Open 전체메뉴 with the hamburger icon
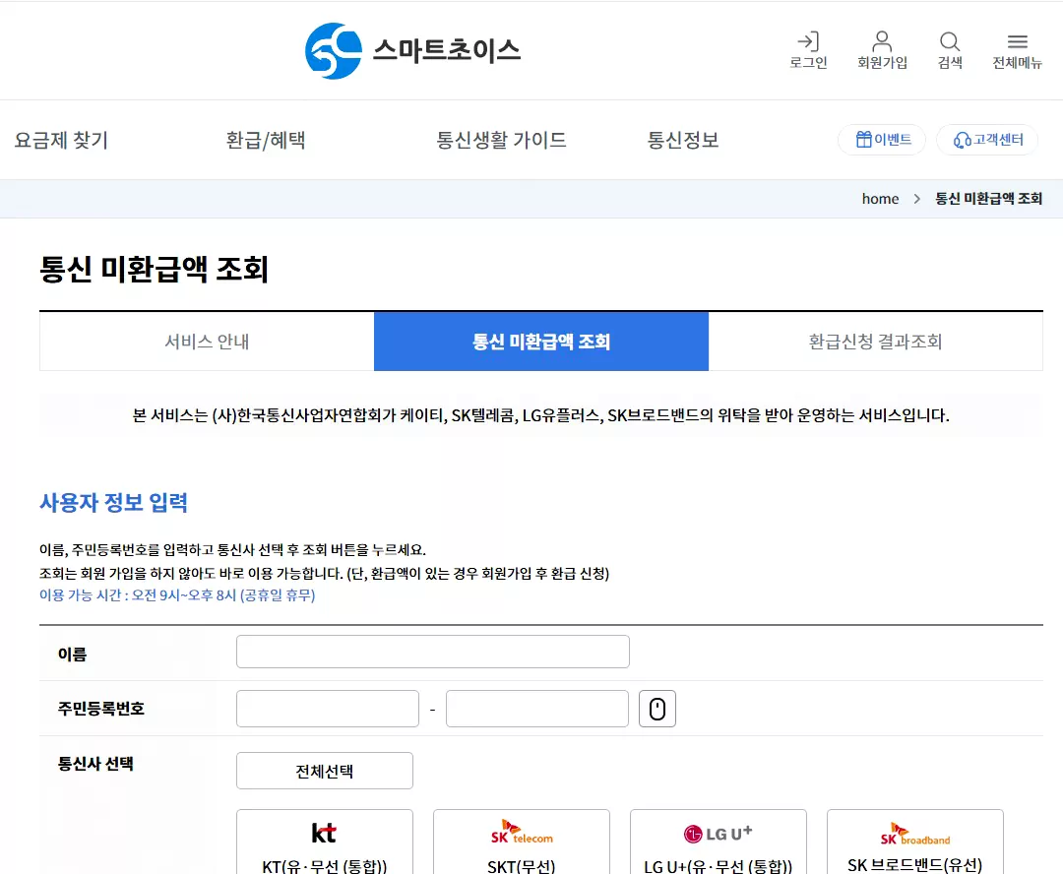The width and height of the screenshot is (1063, 874). [x=1017, y=51]
